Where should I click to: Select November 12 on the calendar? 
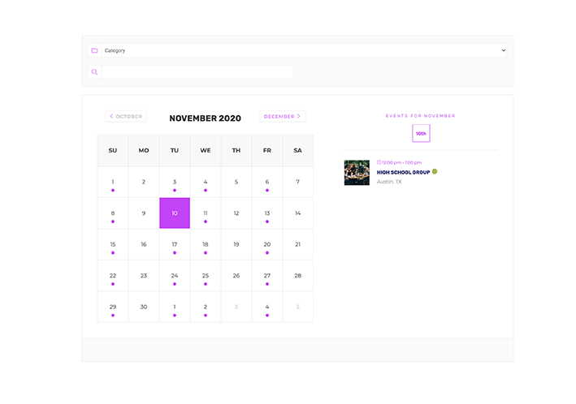tap(236, 213)
